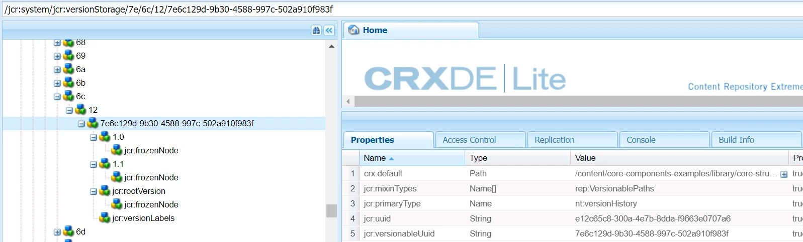The width and height of the screenshot is (803, 242).
Task: Sort properties by Name column header
Action: [412, 158]
